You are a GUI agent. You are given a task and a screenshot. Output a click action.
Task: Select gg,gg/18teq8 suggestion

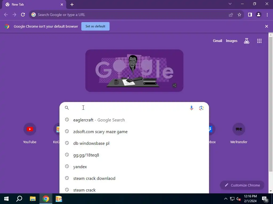coord(134,155)
